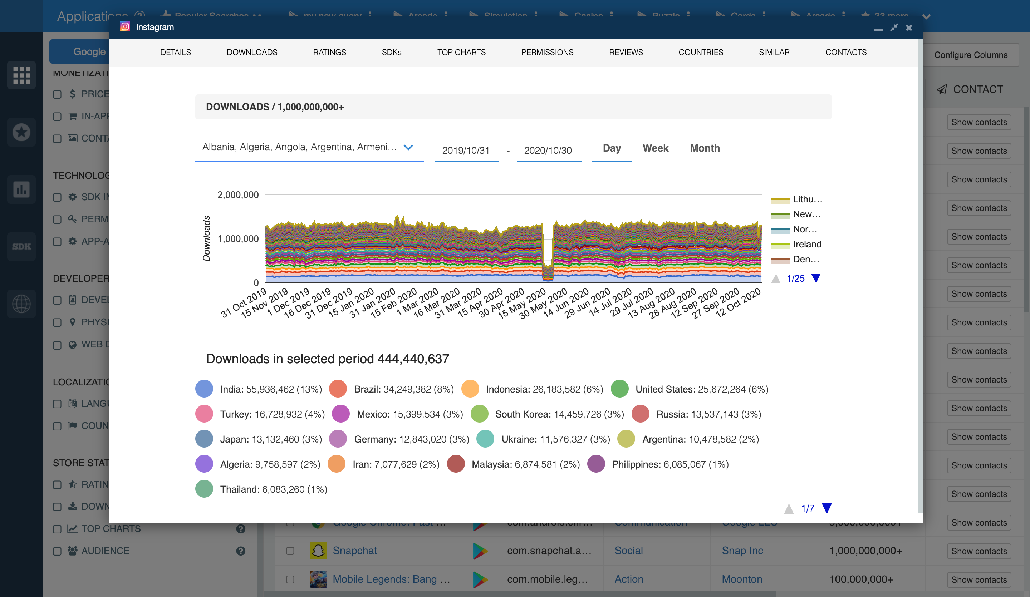Advance the country totals list to next page
This screenshot has height=597, width=1030.
[827, 508]
